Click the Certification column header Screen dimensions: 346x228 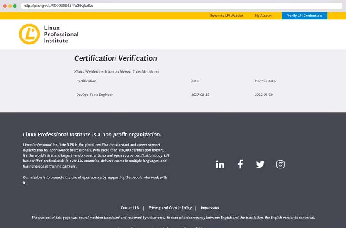tap(86, 81)
